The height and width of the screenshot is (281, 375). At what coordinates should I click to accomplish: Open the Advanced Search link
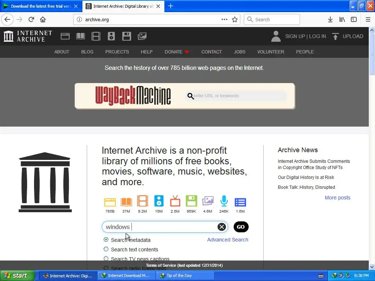(x=227, y=240)
